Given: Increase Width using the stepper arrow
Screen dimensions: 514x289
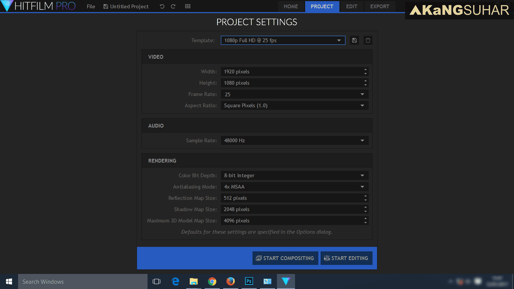Looking at the screenshot, I should 366,69.
